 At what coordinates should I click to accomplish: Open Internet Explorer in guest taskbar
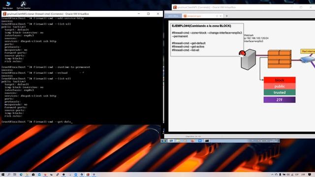point(171,141)
